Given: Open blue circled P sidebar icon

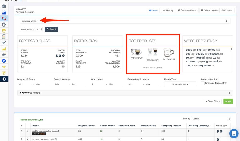Looking at the screenshot, I should (4, 61).
